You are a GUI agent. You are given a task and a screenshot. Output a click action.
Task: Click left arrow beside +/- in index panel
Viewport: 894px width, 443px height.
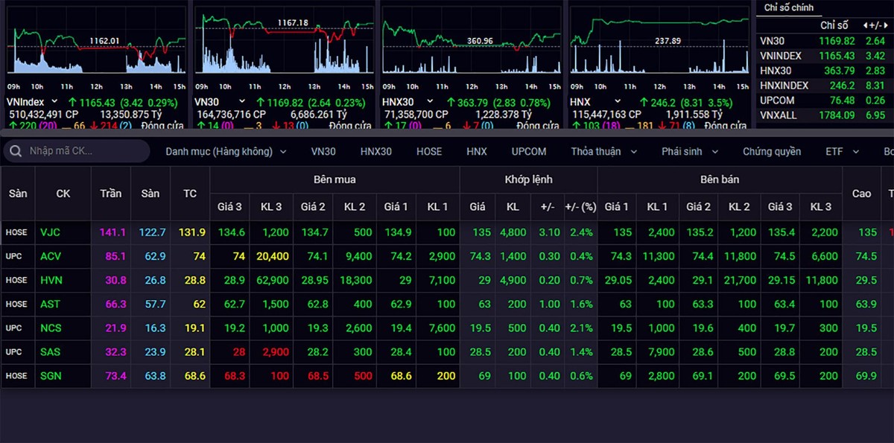coord(864,25)
